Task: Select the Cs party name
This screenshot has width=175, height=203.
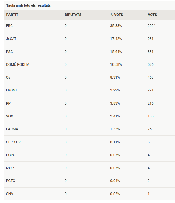Action: click(x=8, y=77)
